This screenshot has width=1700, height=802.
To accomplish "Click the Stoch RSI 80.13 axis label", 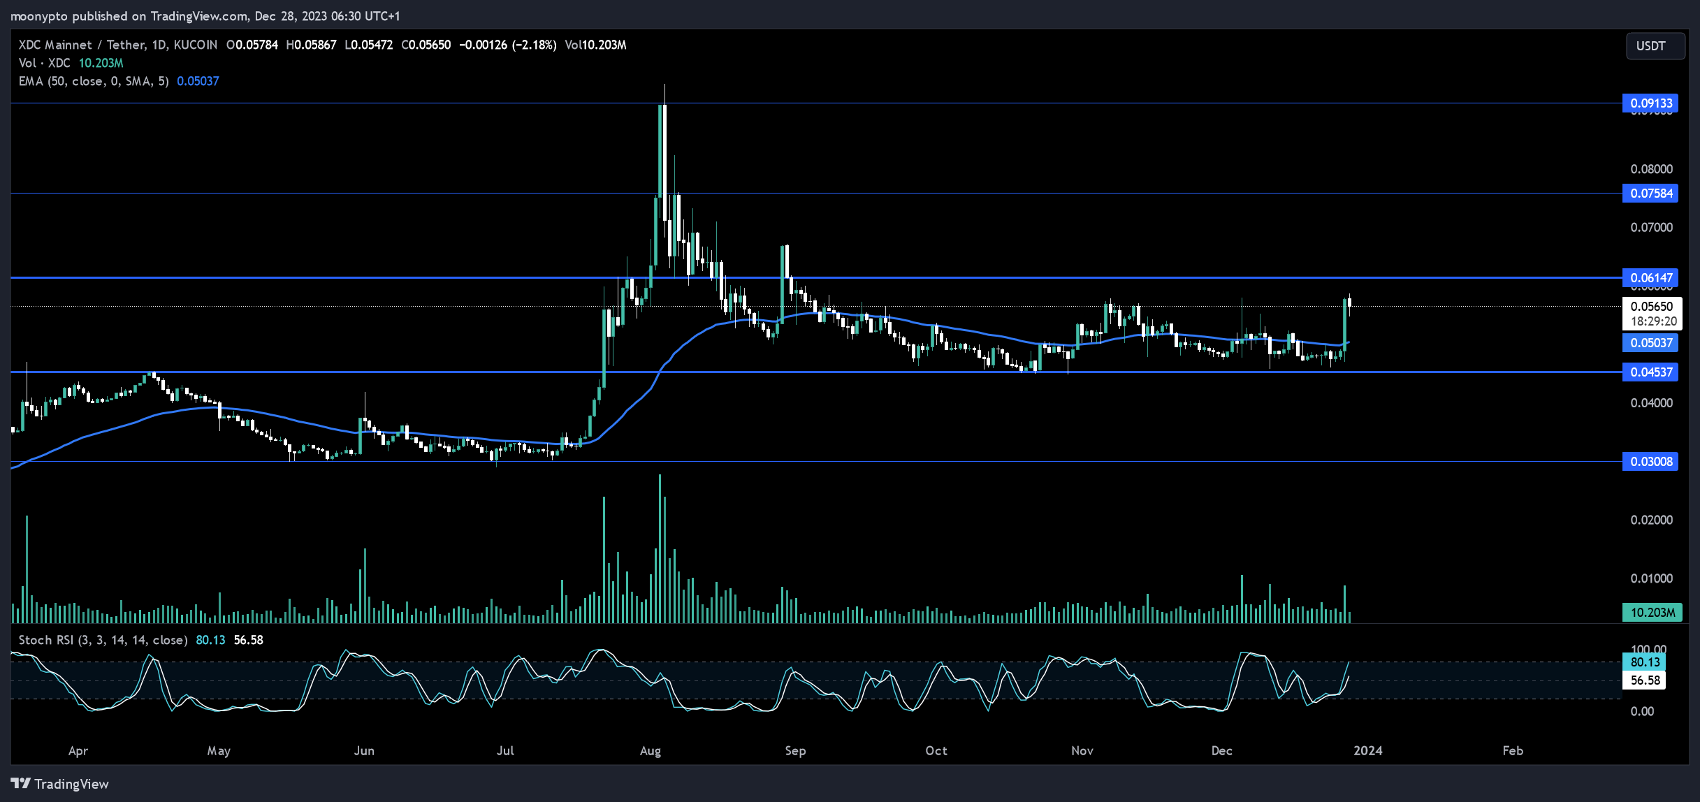I will click(1644, 662).
